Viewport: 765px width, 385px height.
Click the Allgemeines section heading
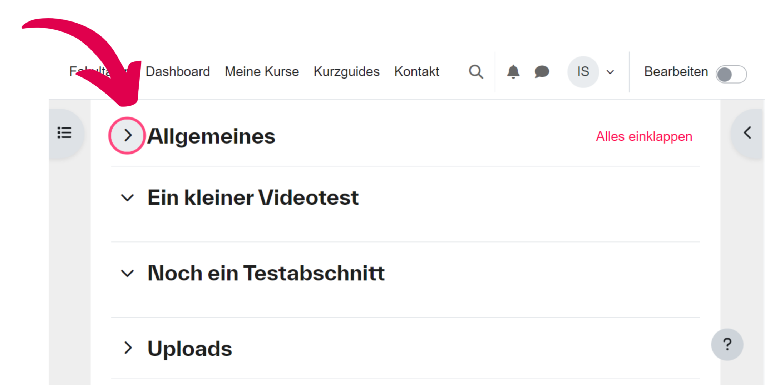[x=211, y=136]
